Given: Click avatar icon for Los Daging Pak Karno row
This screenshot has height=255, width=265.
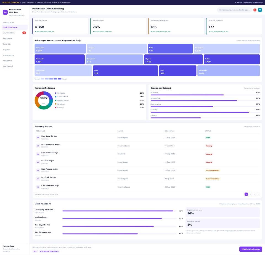Looking at the screenshot, I should point(38,146).
